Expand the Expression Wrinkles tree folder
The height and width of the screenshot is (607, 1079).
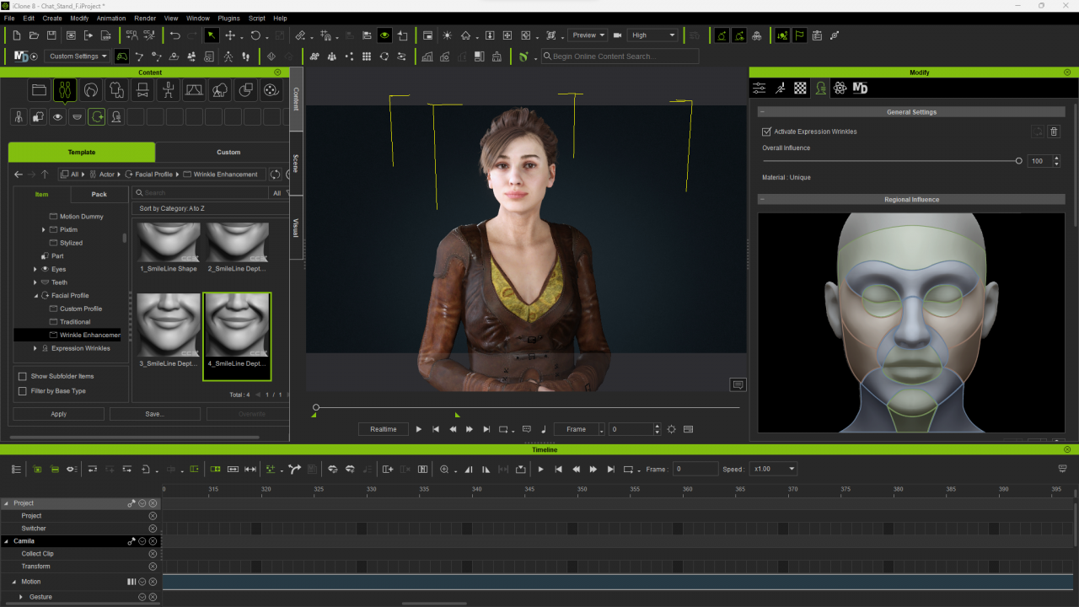[x=35, y=348]
